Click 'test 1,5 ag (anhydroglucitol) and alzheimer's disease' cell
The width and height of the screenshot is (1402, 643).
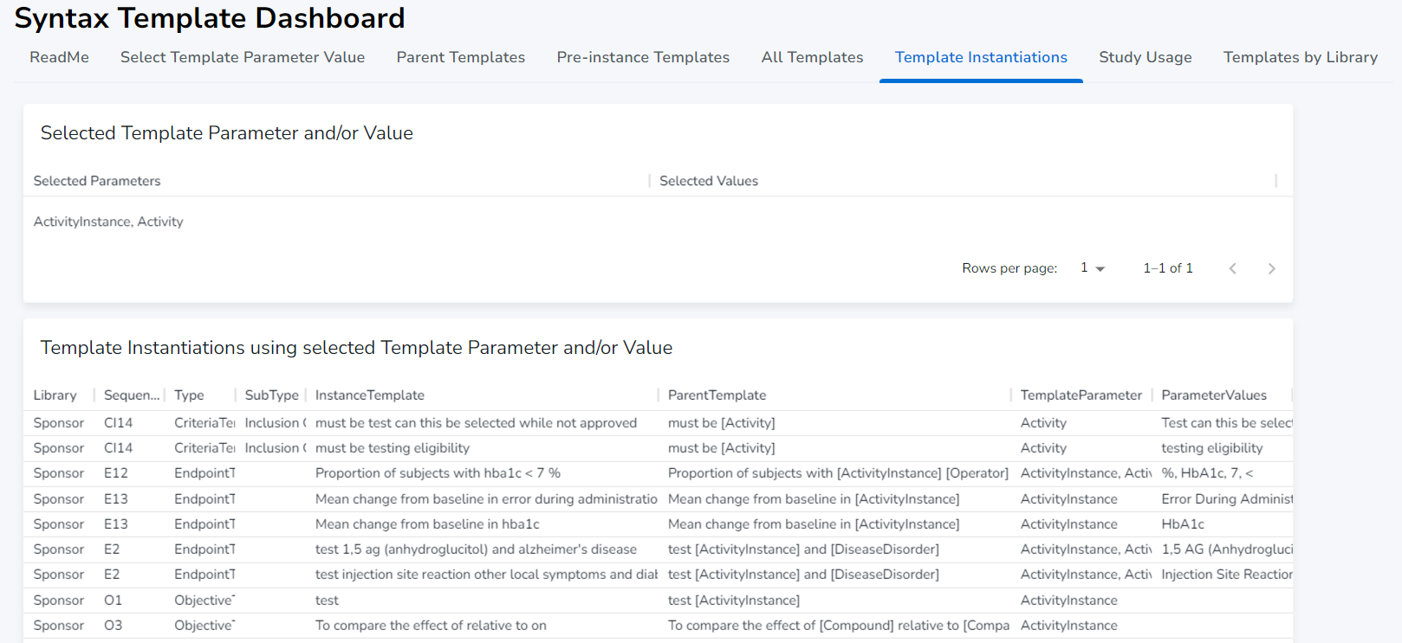pyautogui.click(x=476, y=550)
